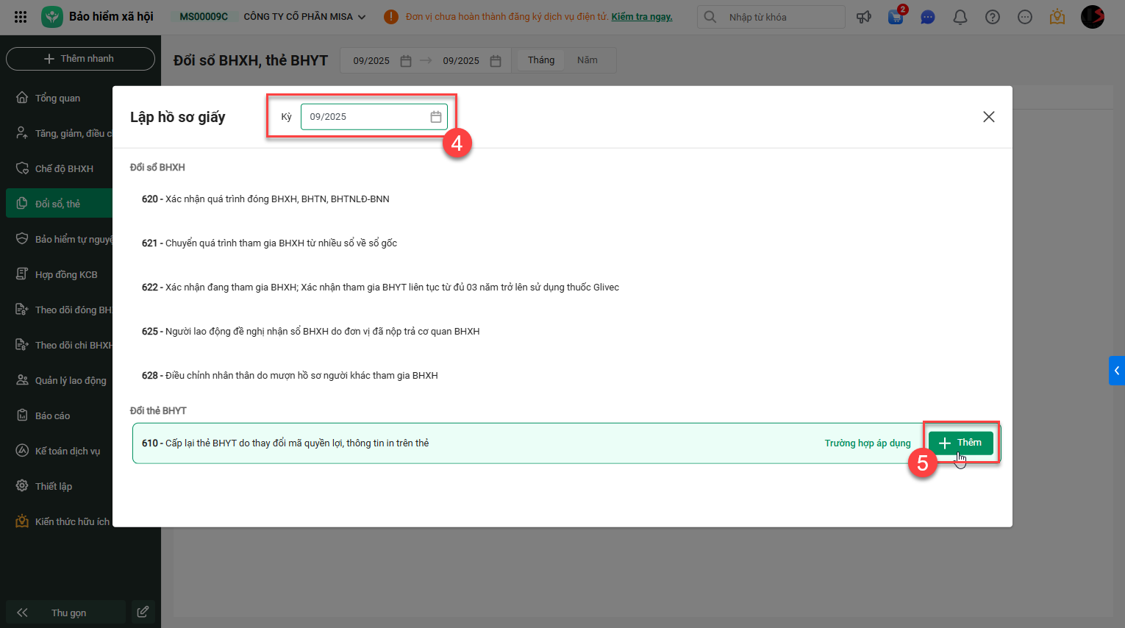Open the app grid launcher icon
The image size is (1125, 628).
21,16
